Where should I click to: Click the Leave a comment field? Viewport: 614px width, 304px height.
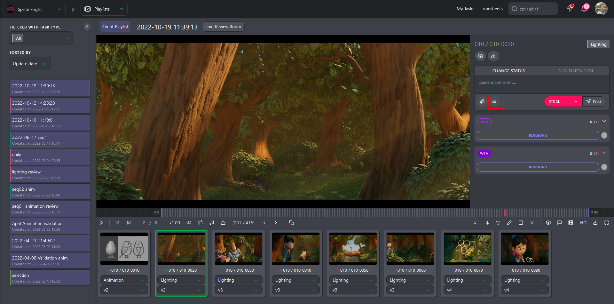(542, 84)
